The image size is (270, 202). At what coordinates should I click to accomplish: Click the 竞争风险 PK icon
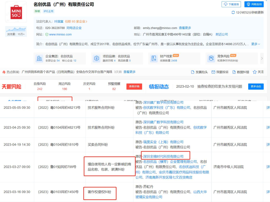coord(211,58)
